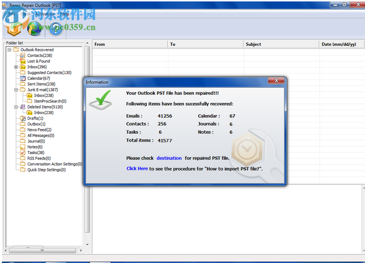365x263 pixels.
Task: Click folder list vertical scrollbar down arrow
Action: pos(87,244)
